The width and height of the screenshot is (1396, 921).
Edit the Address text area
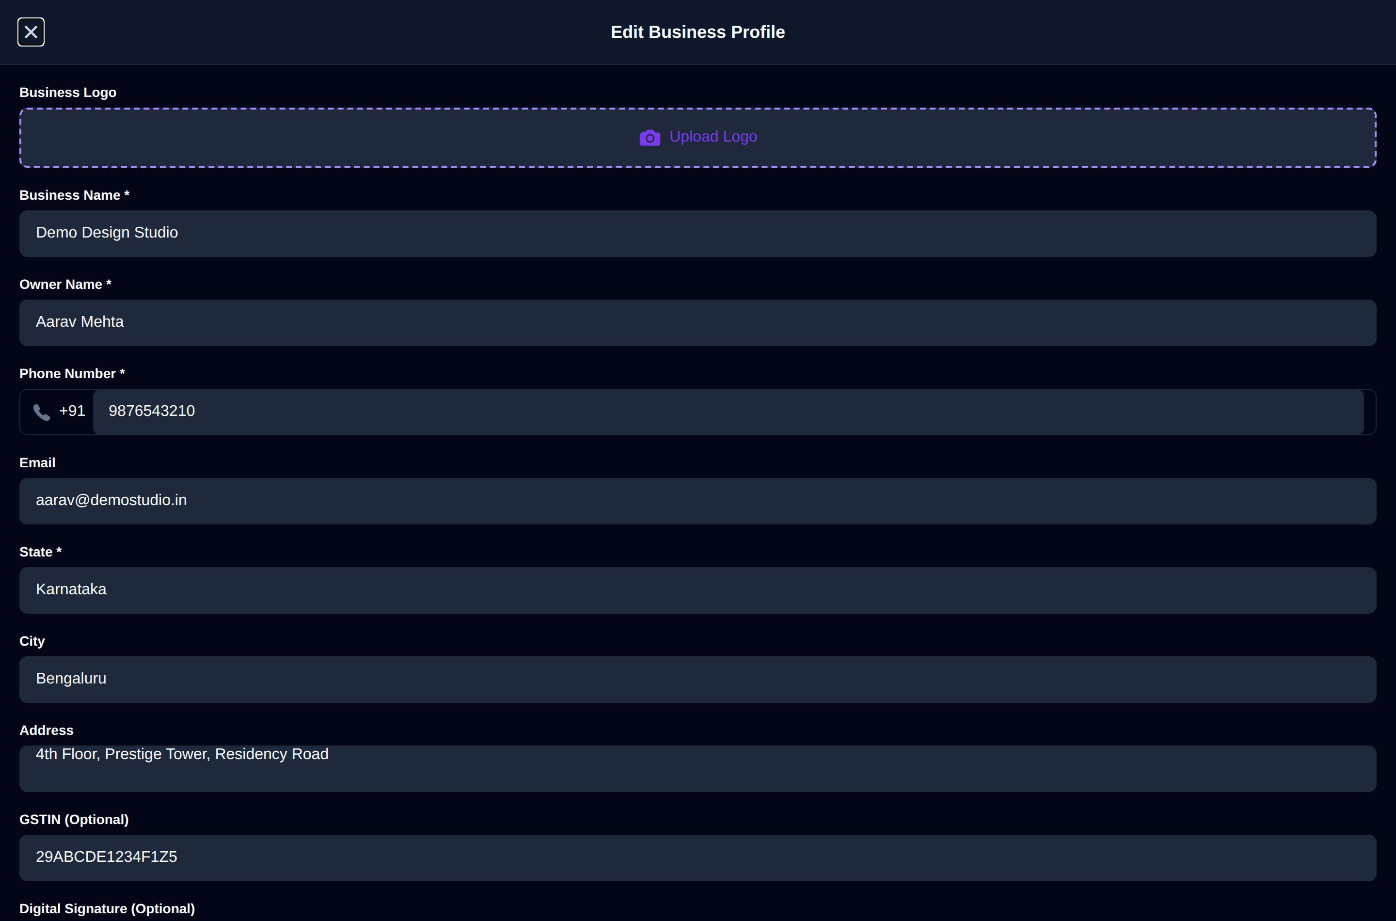click(x=698, y=769)
